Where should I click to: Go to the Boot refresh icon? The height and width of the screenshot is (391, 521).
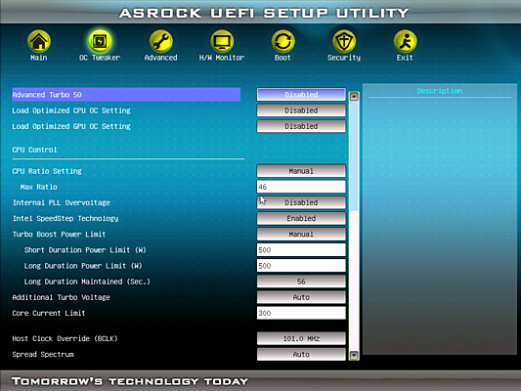point(282,41)
